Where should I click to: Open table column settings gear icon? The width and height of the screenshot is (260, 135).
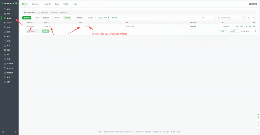(254, 18)
